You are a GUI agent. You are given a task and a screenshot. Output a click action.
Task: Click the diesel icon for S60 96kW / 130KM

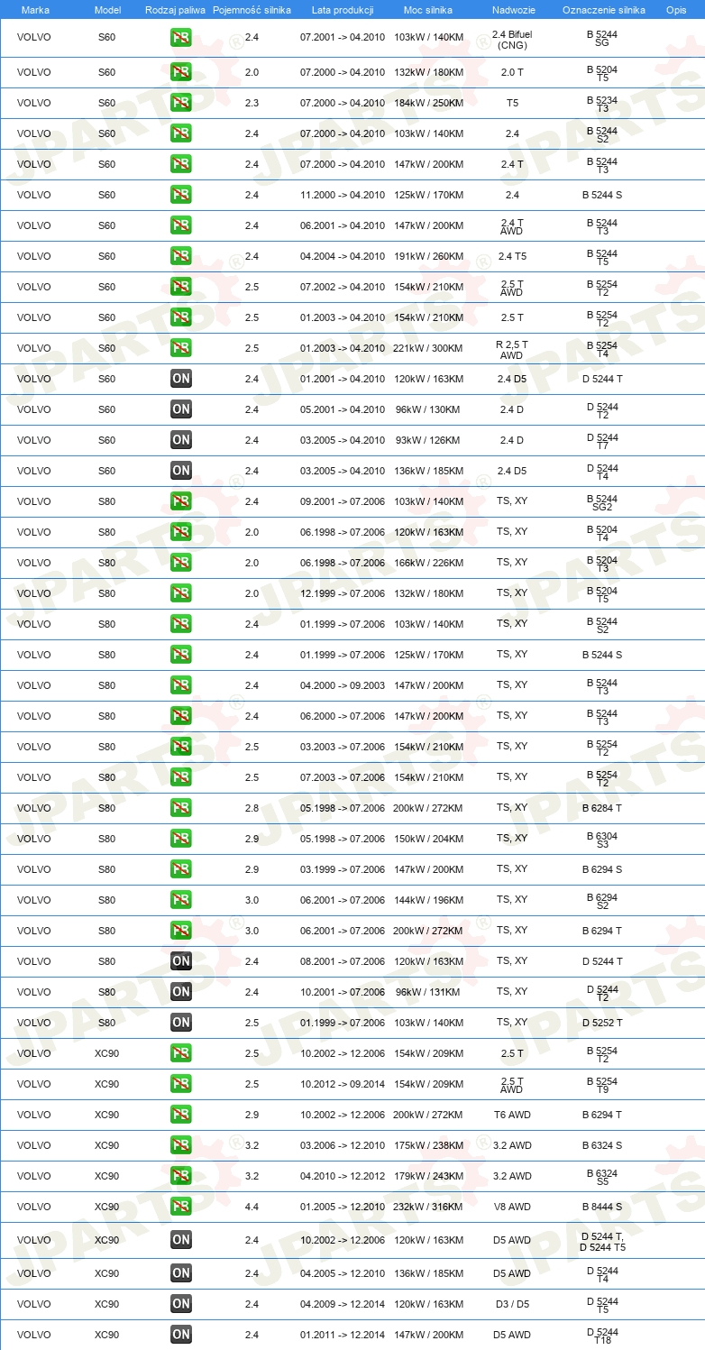[180, 409]
